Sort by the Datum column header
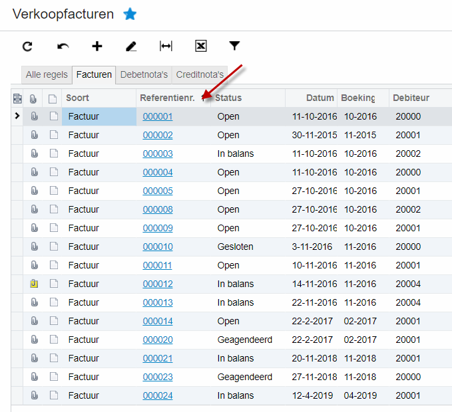452x412 pixels. coord(320,98)
